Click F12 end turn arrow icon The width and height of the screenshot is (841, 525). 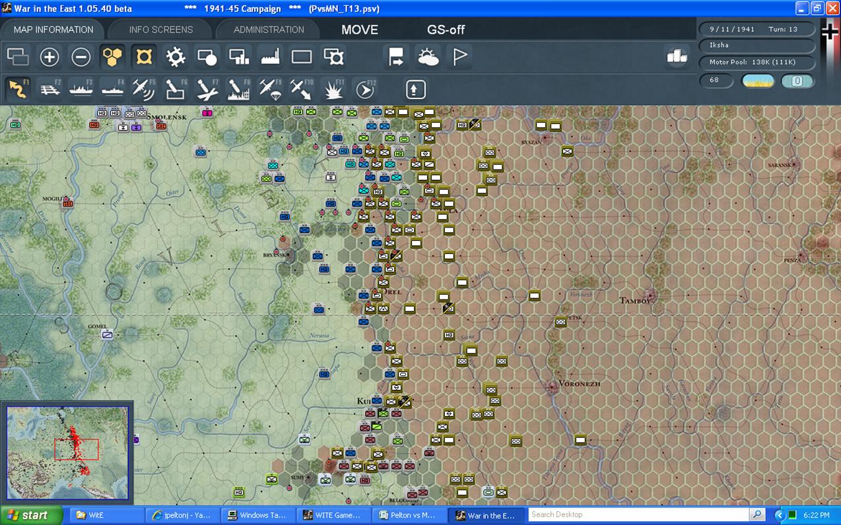365,89
